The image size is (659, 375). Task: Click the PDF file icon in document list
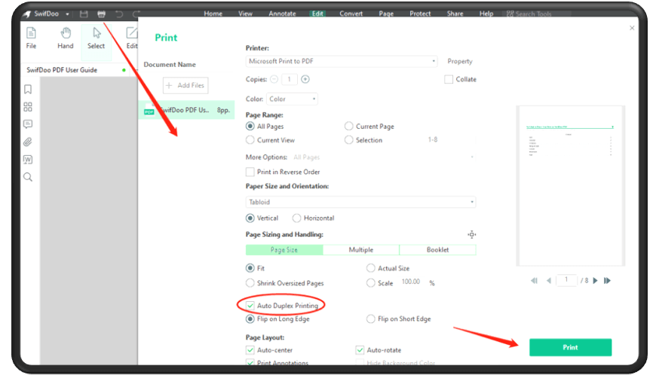149,110
